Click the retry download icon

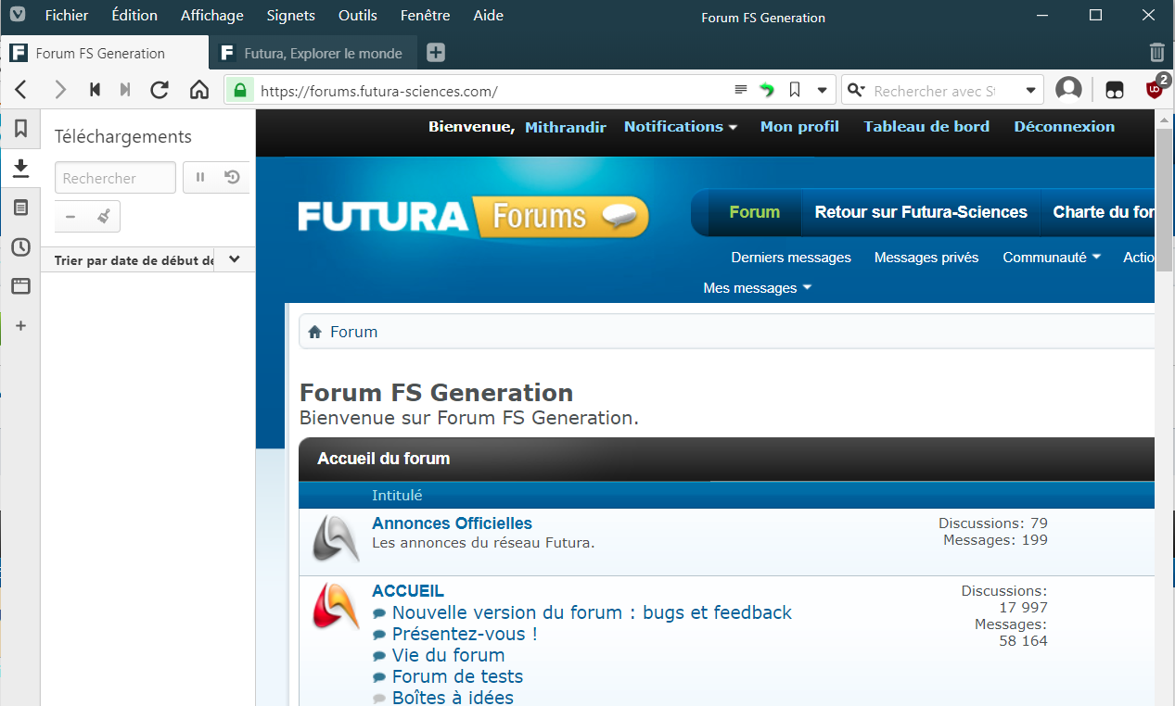[233, 177]
